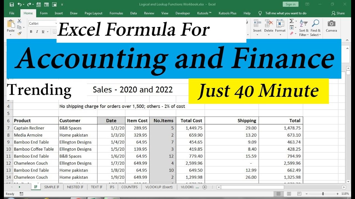Click row header 10

(8, 149)
